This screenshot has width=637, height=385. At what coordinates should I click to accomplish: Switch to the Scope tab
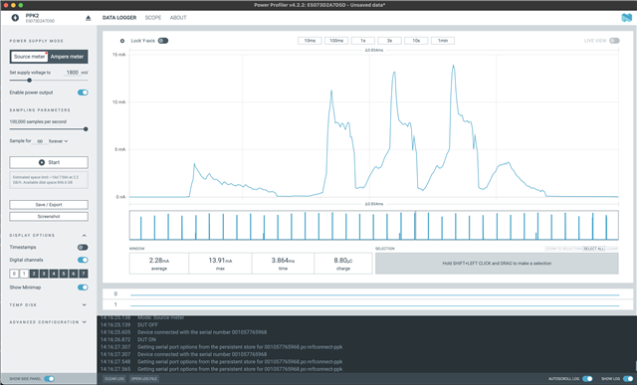coord(153,18)
